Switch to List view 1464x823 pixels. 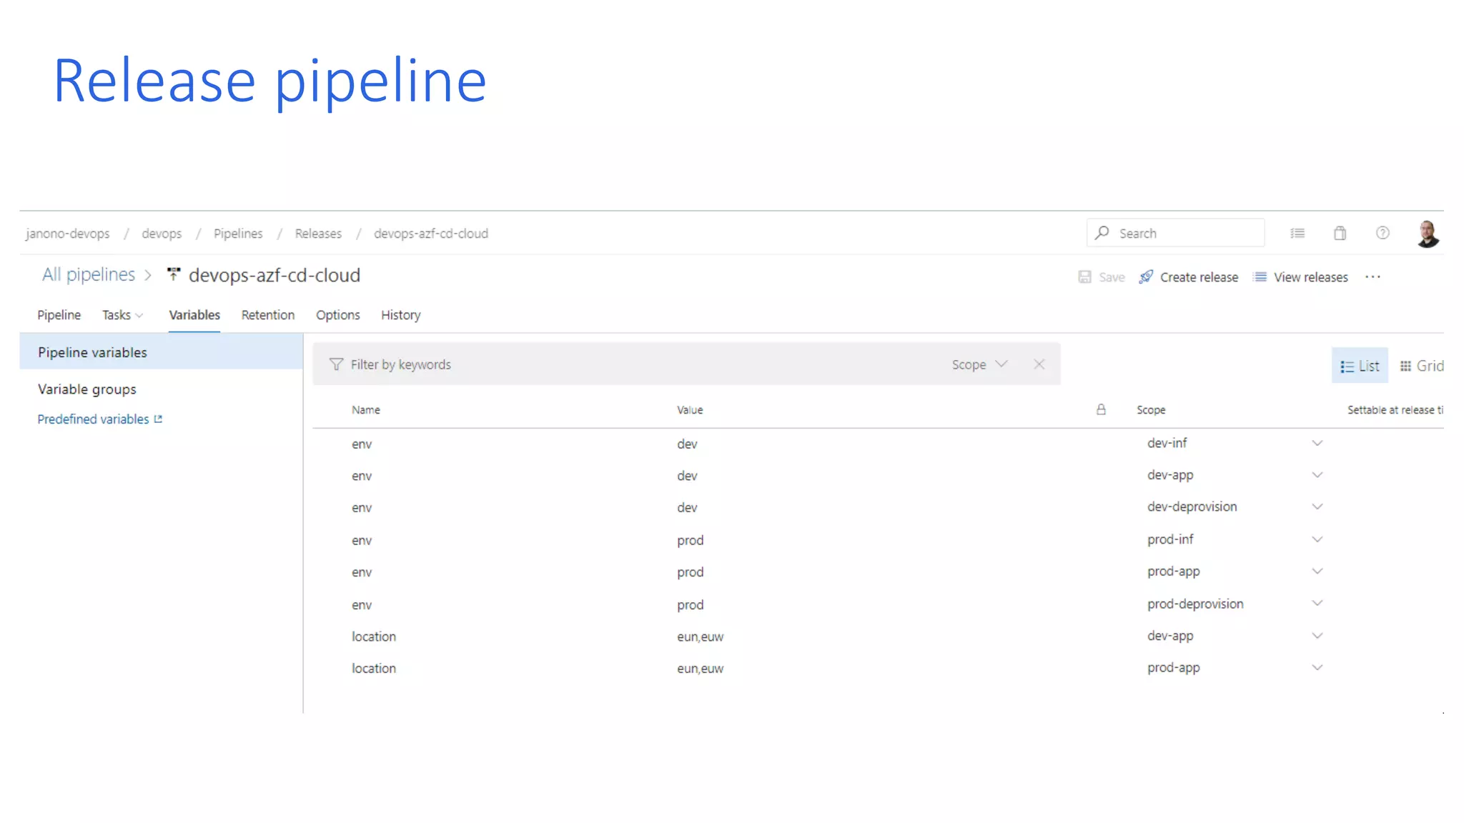pos(1360,366)
